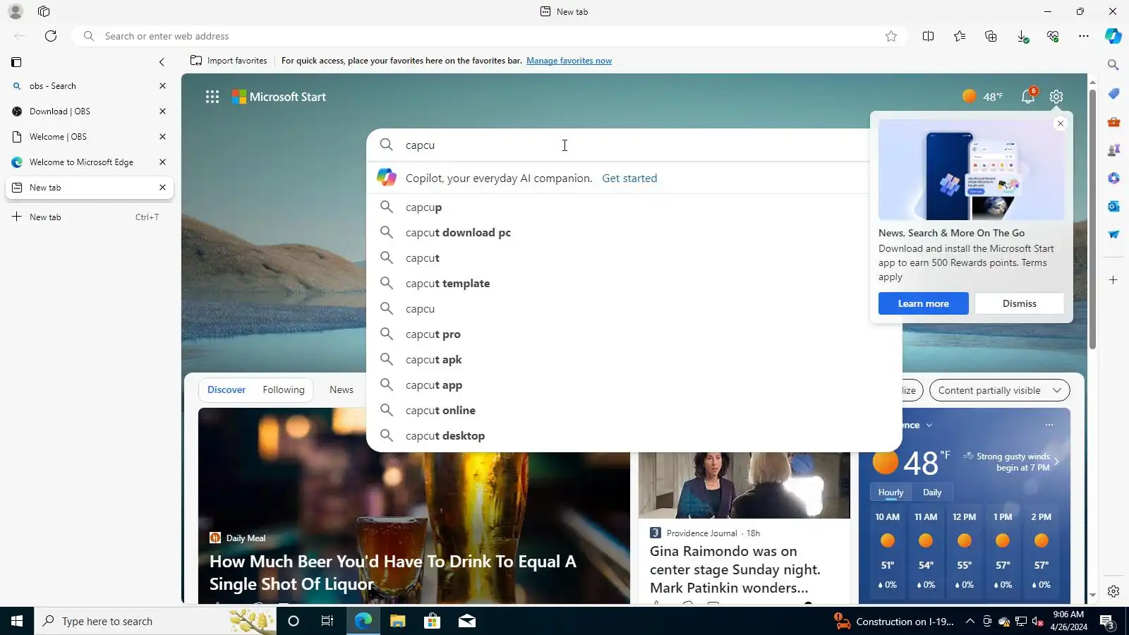Select News feed tab
The width and height of the screenshot is (1129, 635).
342,390
